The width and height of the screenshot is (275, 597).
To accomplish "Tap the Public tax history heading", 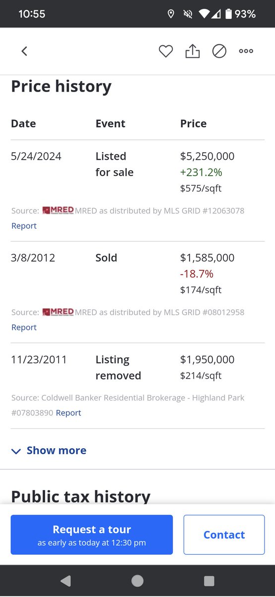I will click(80, 496).
